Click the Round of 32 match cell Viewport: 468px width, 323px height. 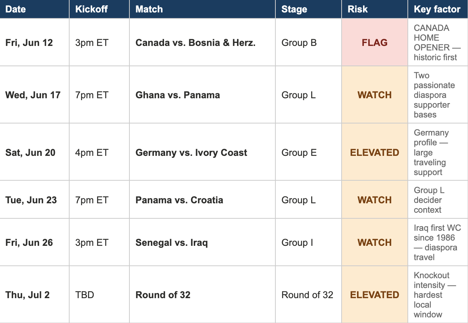(202, 295)
